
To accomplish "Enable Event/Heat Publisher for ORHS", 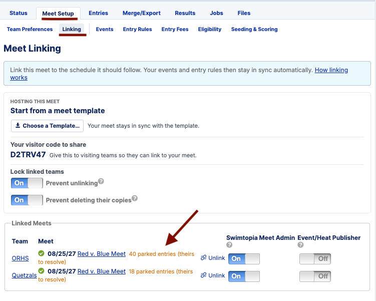I will (x=315, y=259).
